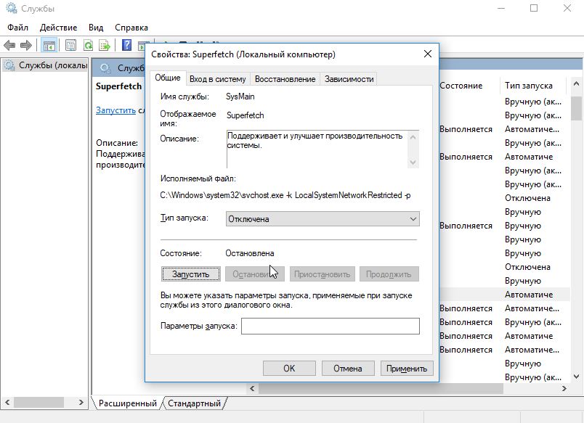
Task: Click the services list scroll-down arrow
Action: tap(576, 377)
